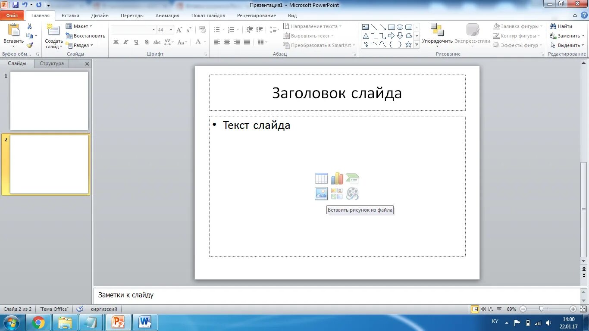
Task: Open the Выделить select dropdown
Action: (x=567, y=45)
